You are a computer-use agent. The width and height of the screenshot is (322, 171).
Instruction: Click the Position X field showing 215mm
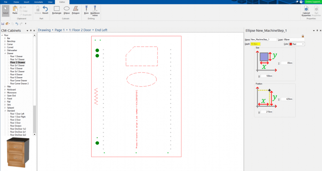point(267,112)
